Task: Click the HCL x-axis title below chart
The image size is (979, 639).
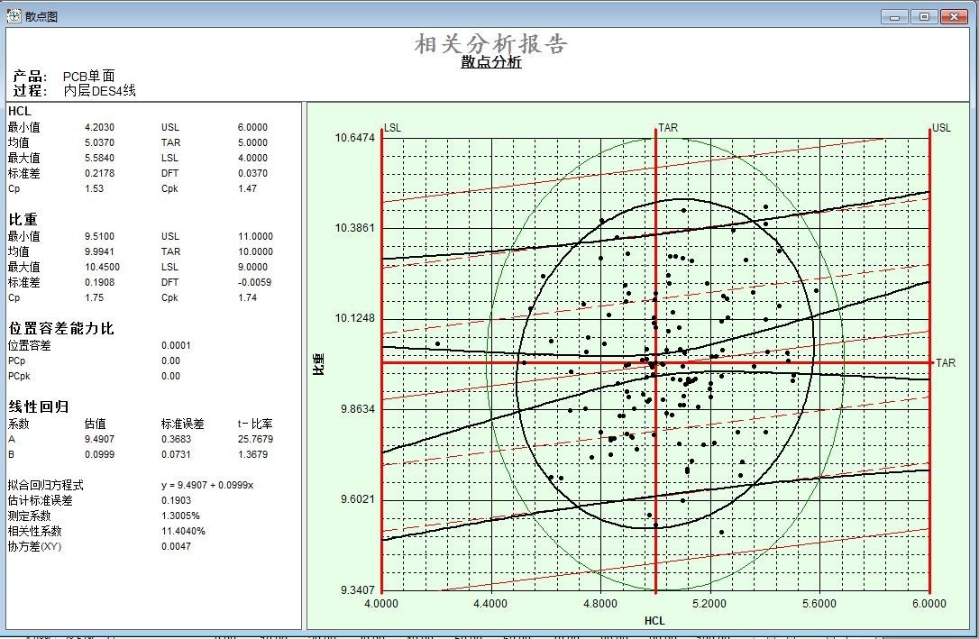Action: pyautogui.click(x=654, y=621)
